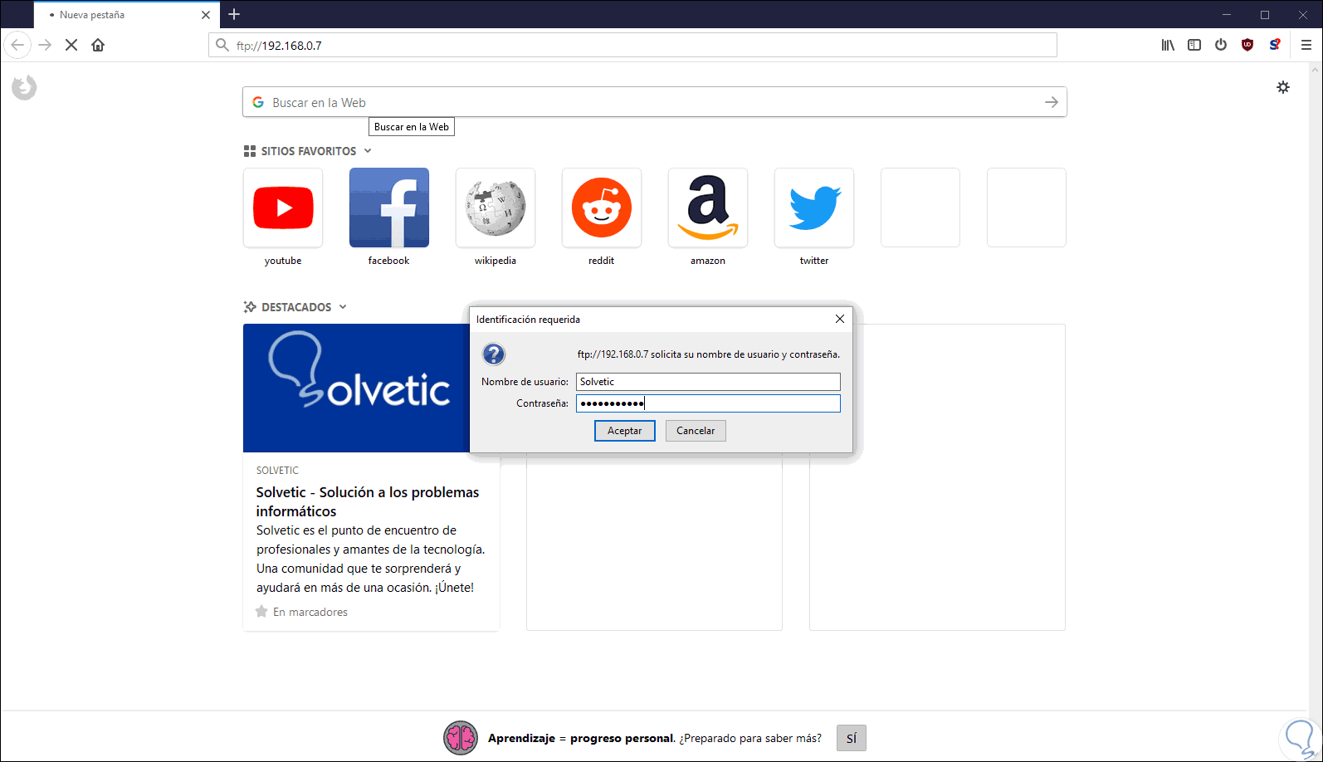1323x762 pixels.
Task: Open the Library icon in toolbar
Action: [x=1168, y=45]
